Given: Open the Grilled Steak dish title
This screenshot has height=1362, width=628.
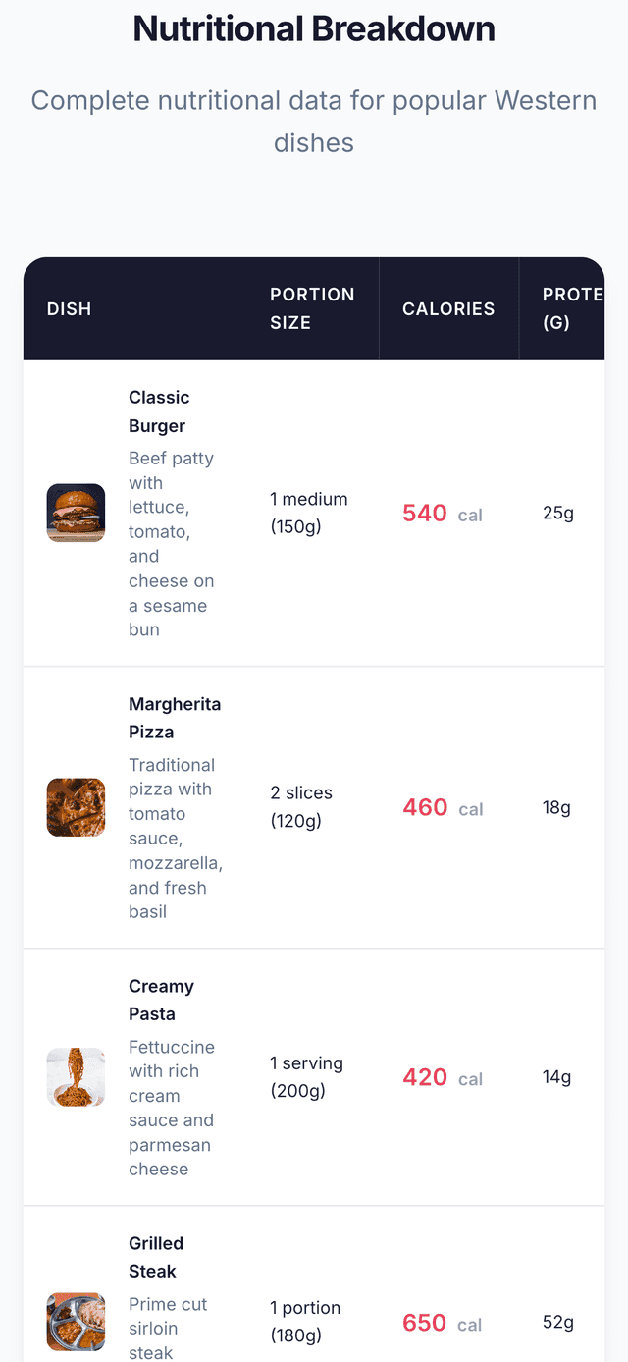Looking at the screenshot, I should pyautogui.click(x=155, y=1257).
